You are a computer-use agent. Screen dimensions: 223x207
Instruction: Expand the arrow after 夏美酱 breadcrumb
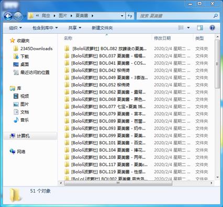click(x=92, y=16)
